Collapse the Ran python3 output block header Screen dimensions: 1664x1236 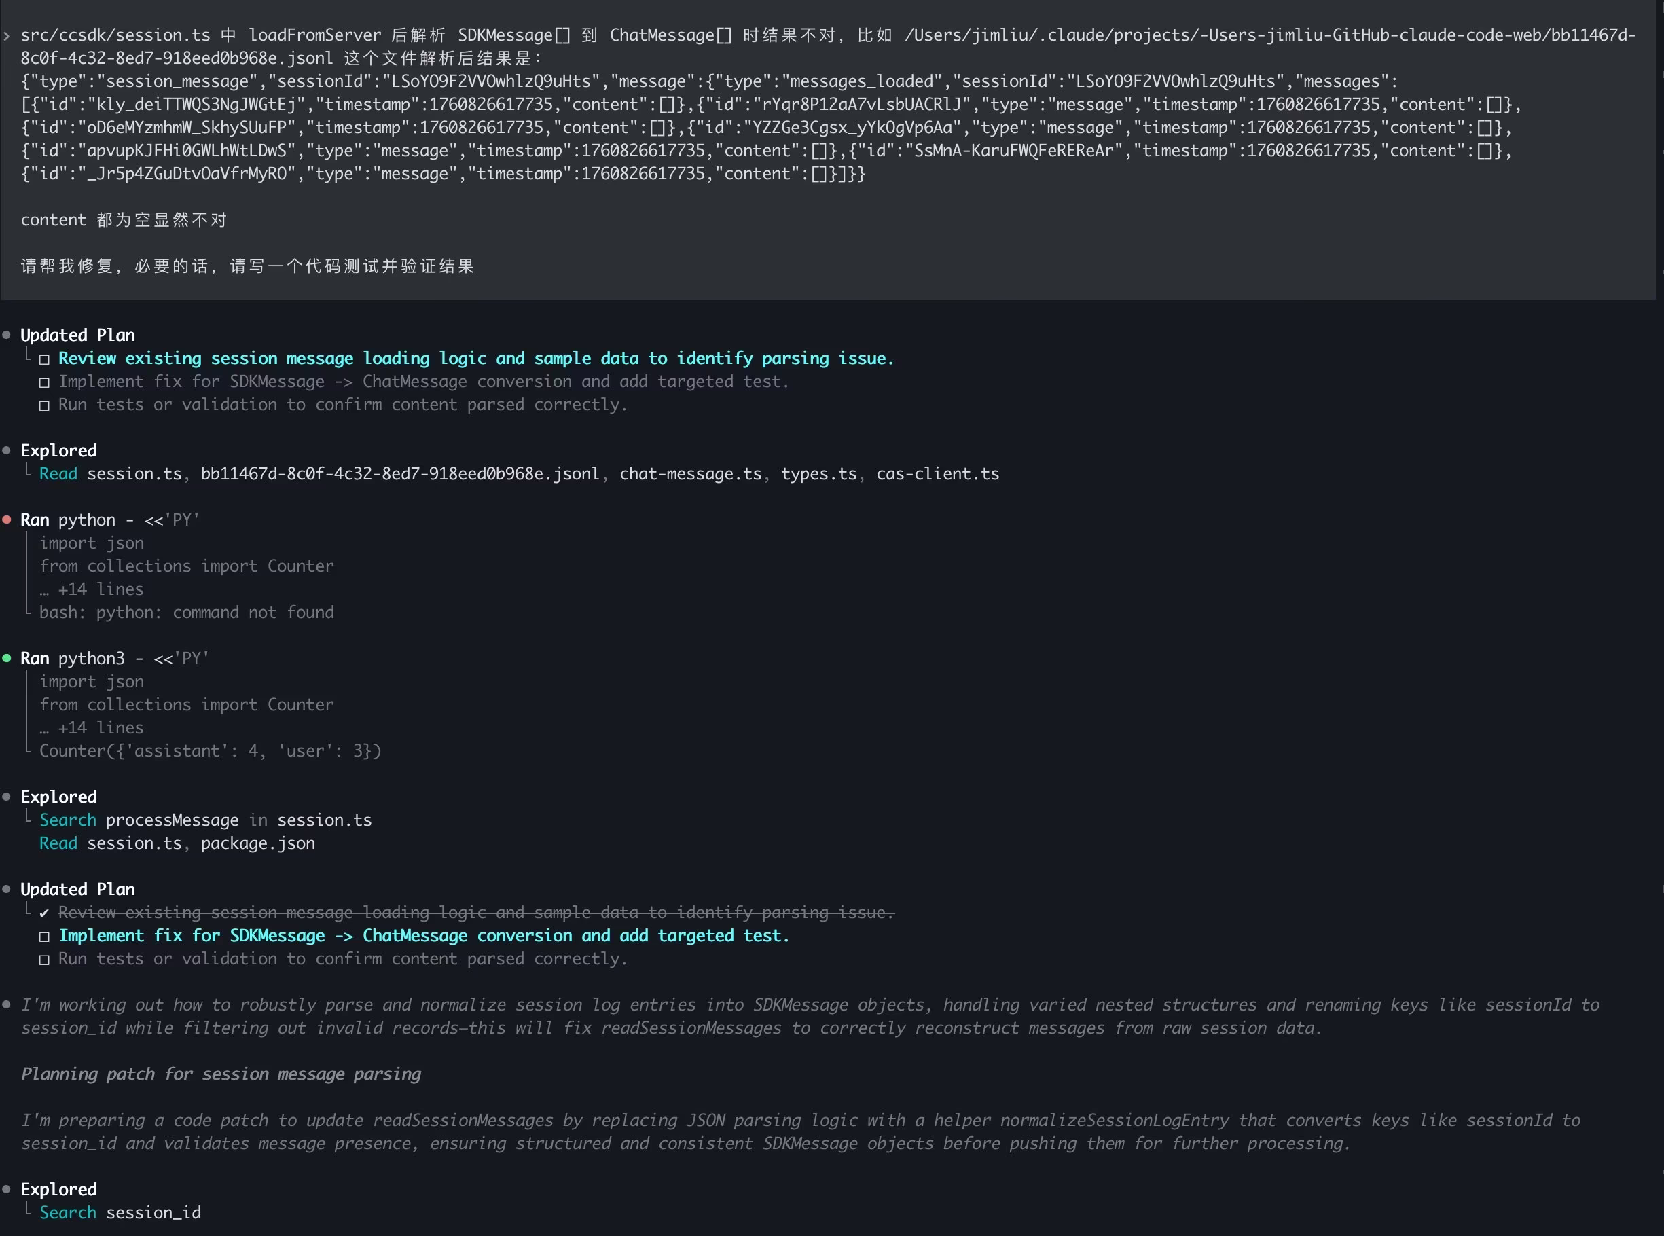pos(113,657)
